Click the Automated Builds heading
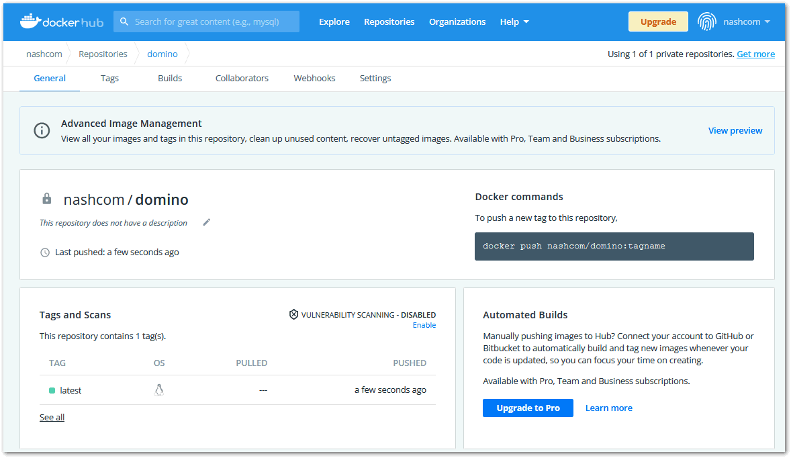The width and height of the screenshot is (791, 458). [525, 315]
